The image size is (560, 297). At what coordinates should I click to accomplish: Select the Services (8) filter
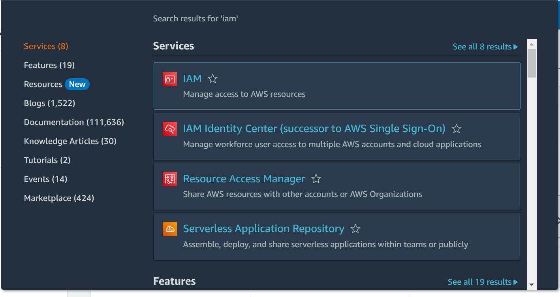(46, 46)
